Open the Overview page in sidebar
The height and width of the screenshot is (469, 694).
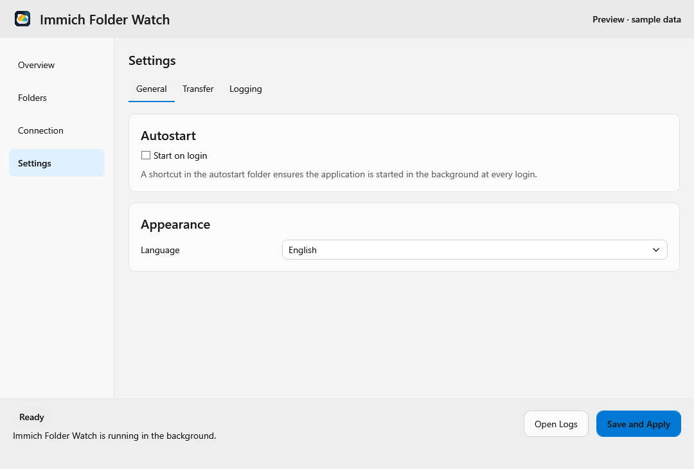click(x=57, y=65)
